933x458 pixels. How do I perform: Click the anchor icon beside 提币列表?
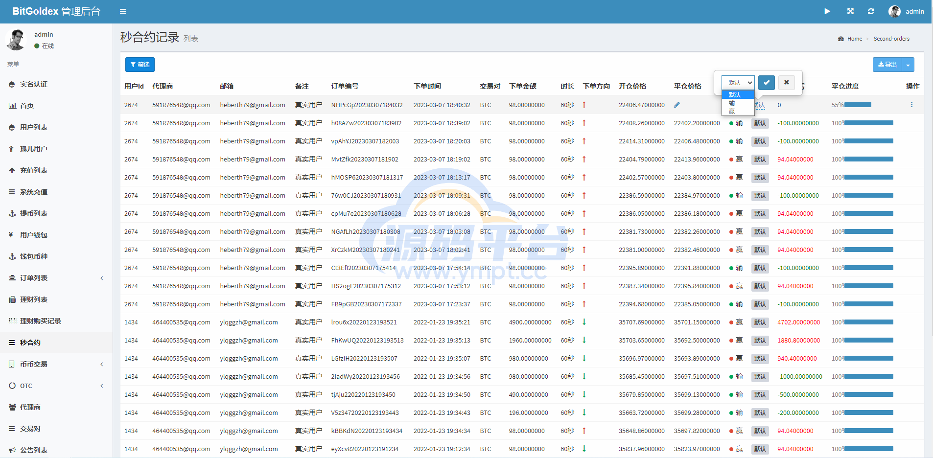pos(12,213)
